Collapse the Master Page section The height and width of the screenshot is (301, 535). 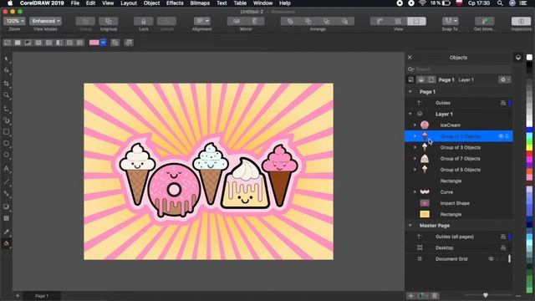410,225
